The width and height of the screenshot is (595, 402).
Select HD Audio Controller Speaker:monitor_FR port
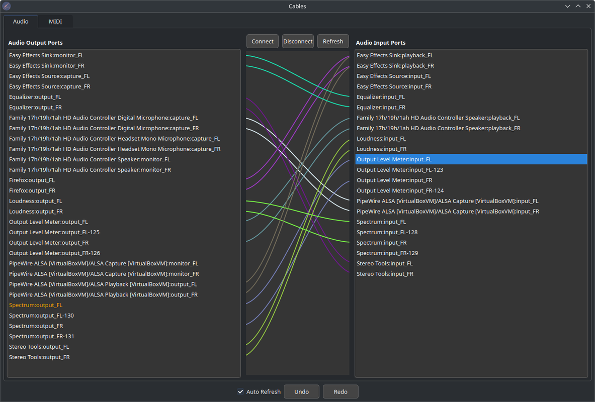(124, 170)
